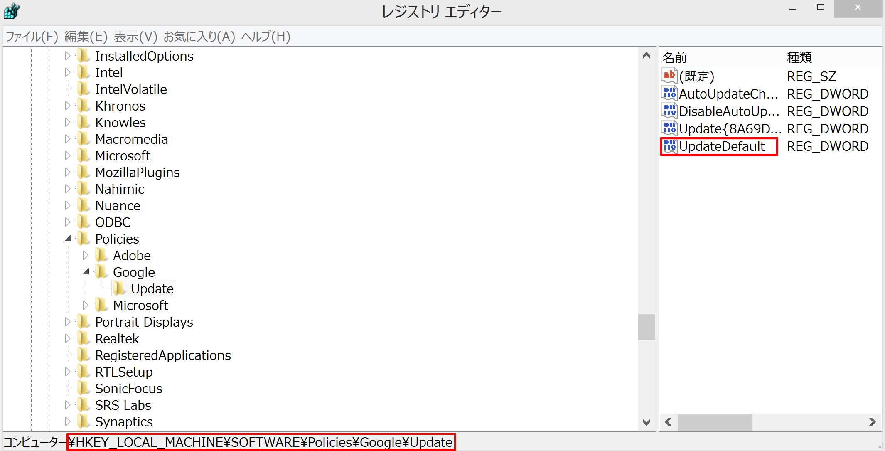Open the お気に入り(A) menu

pos(199,37)
